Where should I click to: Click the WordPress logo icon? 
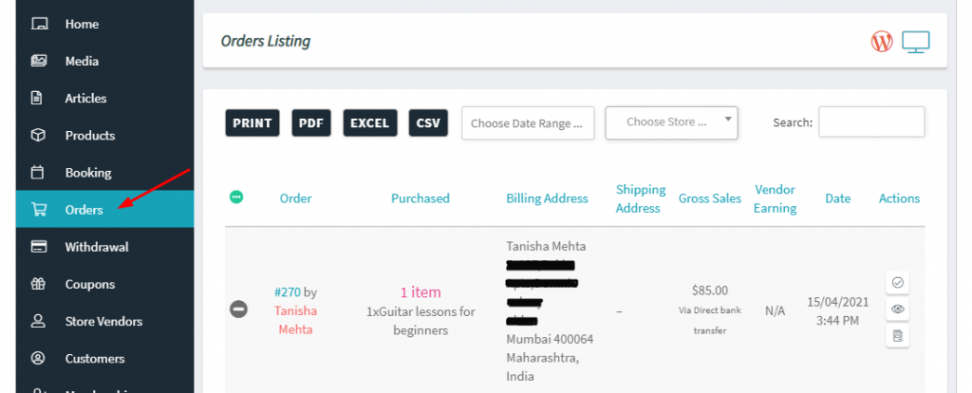[x=882, y=42]
